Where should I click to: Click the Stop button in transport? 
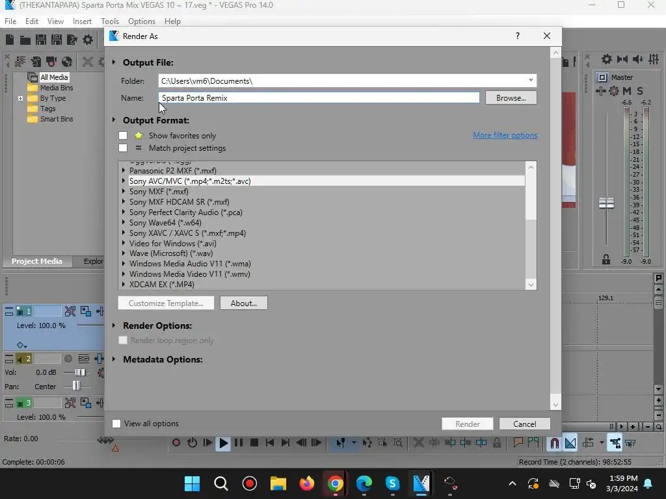click(254, 443)
